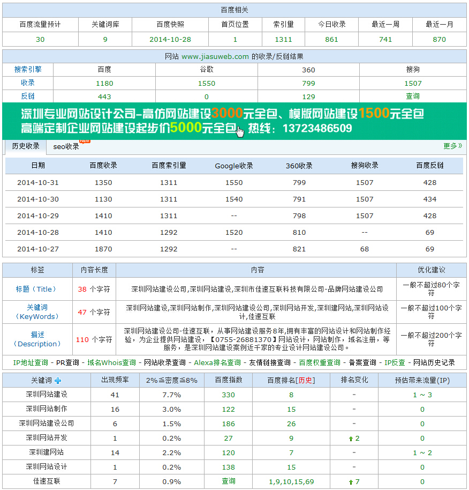This screenshot has height=490, width=469.
Task: Open the 域名Whois查询 link
Action: [x=112, y=363]
